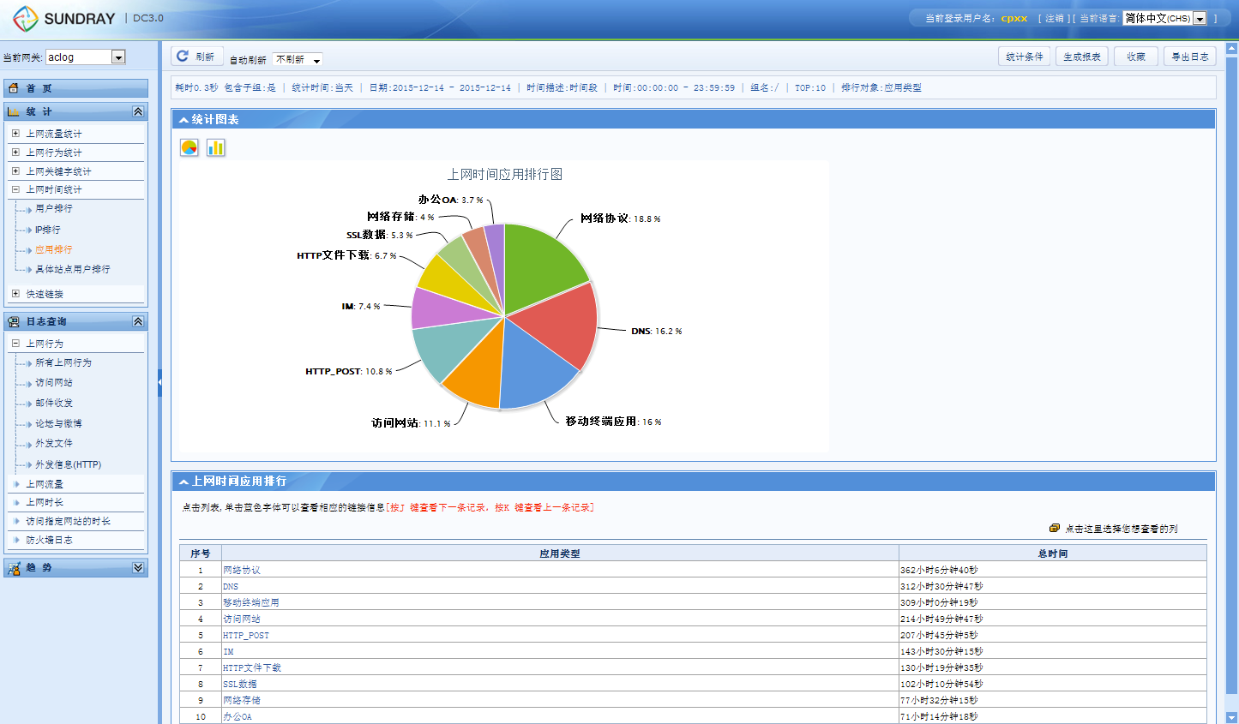Image resolution: width=1239 pixels, height=724 pixels.
Task: Open the 自动刷新 interval dropdown
Action: [316, 60]
